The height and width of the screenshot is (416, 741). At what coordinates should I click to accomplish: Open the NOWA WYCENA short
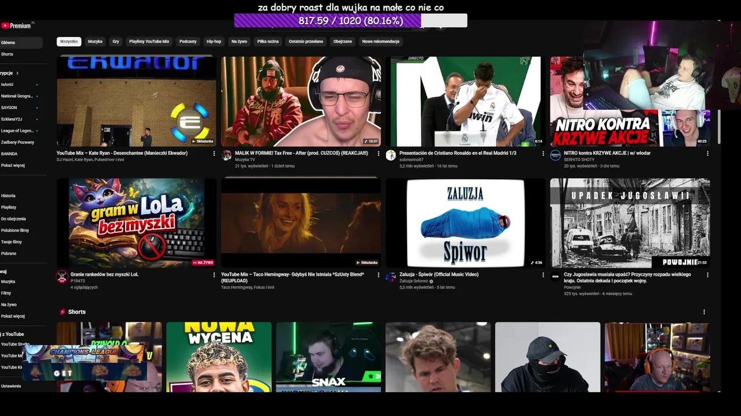pos(219,357)
